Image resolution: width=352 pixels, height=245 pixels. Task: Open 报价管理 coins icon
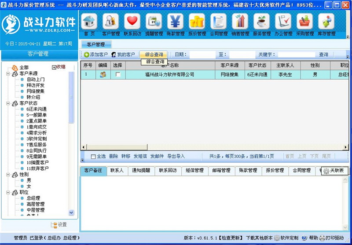(197, 21)
